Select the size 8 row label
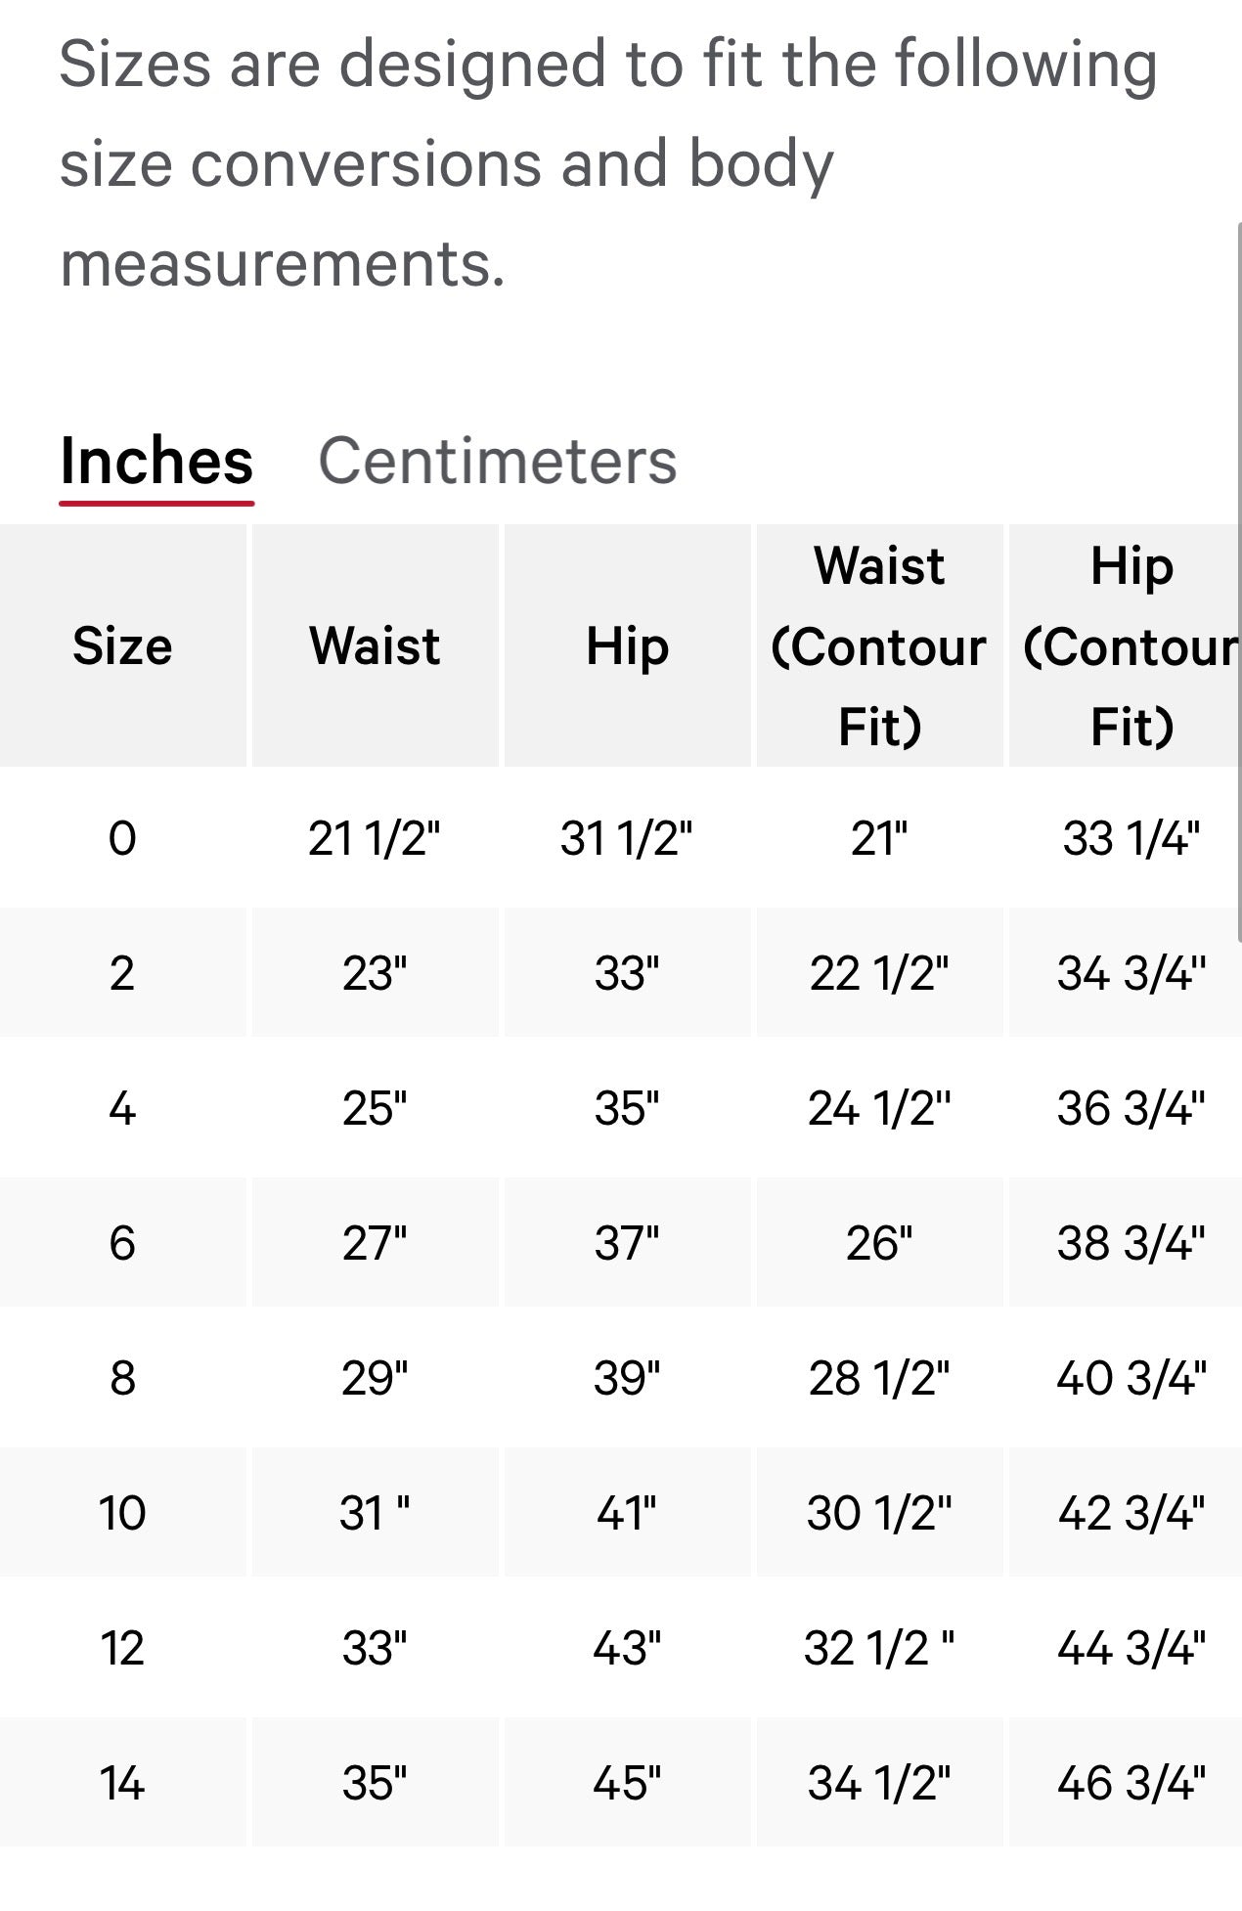Image resolution: width=1242 pixels, height=1911 pixels. coord(122,1378)
